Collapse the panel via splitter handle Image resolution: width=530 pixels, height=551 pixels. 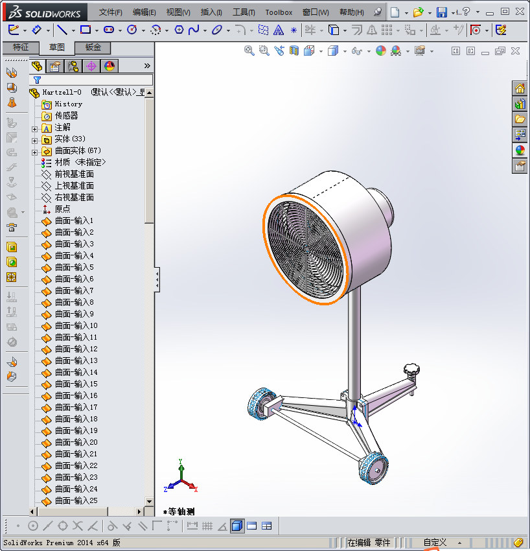coord(157,280)
